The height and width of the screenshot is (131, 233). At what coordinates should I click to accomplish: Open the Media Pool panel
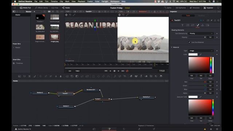tap(25, 8)
